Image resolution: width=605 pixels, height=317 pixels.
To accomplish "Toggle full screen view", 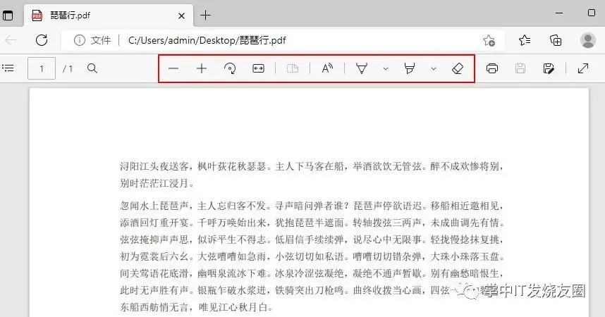I will click(583, 68).
